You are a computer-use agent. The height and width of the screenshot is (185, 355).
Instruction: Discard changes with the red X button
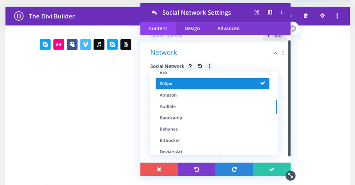click(159, 169)
